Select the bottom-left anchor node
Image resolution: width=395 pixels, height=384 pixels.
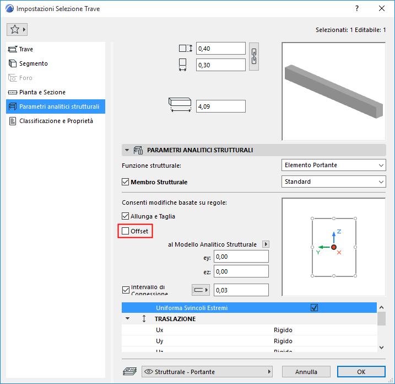[x=312, y=276]
